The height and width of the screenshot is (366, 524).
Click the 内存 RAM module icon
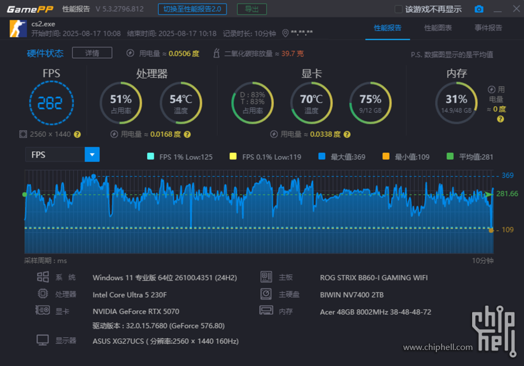tap(266, 310)
